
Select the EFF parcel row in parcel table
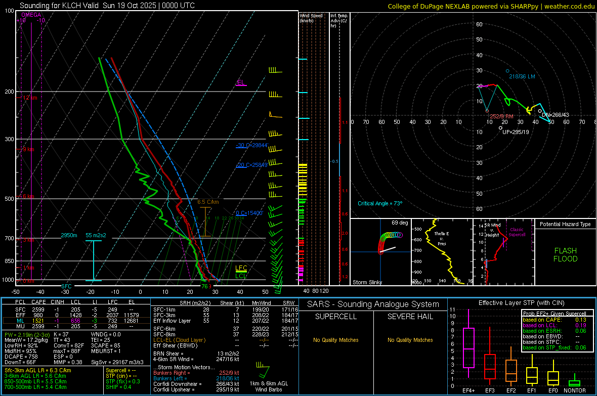point(76,315)
